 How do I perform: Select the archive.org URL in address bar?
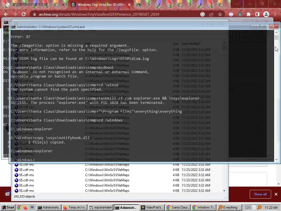(99, 14)
